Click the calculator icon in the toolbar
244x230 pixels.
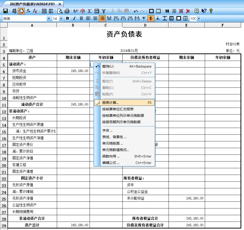click(x=97, y=11)
